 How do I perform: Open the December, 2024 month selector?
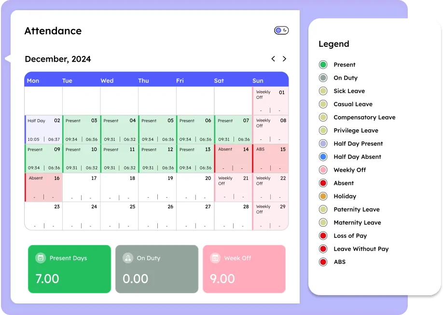pos(58,59)
